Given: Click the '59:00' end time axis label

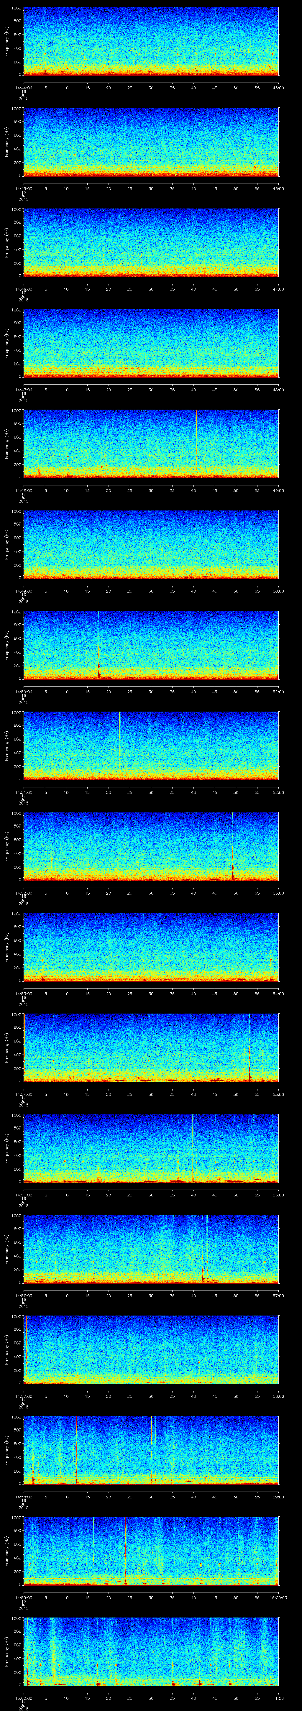Looking at the screenshot, I should pos(278,1496).
